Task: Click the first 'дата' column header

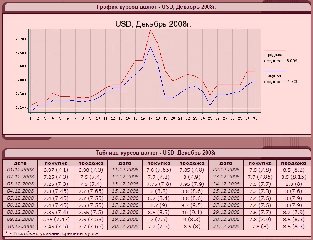Action: coord(20,163)
